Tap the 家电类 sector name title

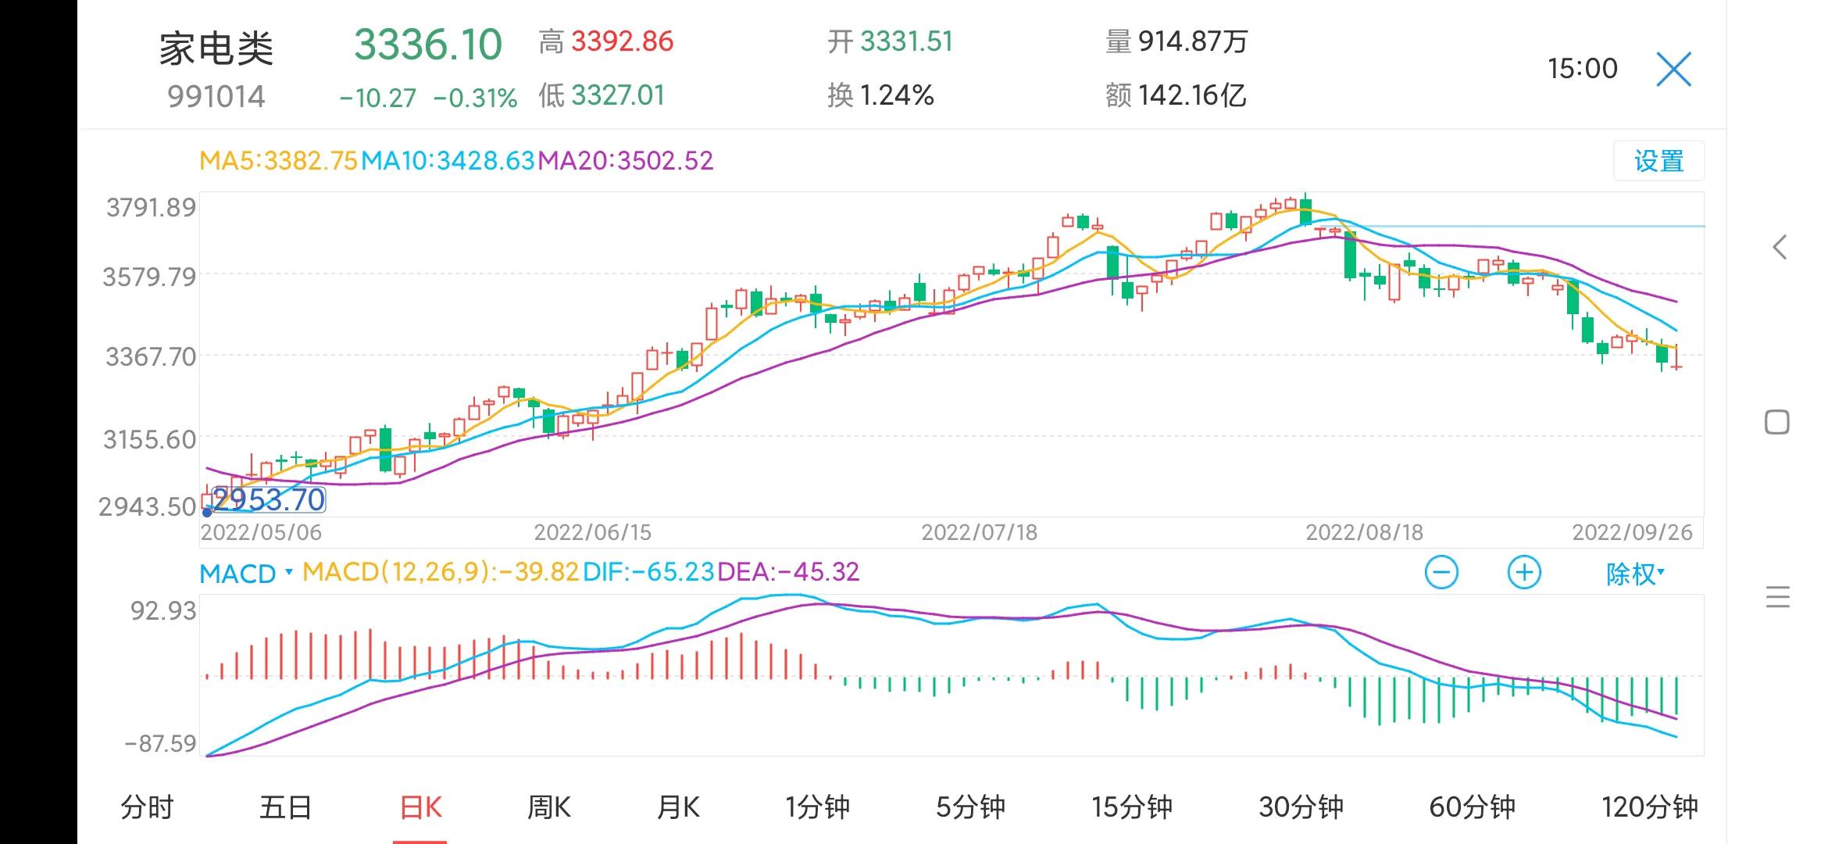[216, 49]
